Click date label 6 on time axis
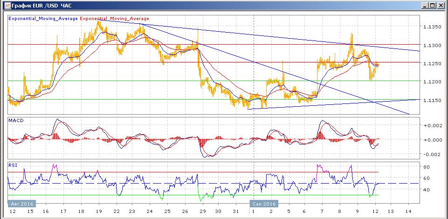The image size is (448, 219). pos(304,212)
